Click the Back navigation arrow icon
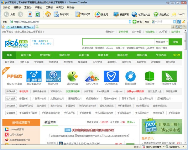 [6, 14]
